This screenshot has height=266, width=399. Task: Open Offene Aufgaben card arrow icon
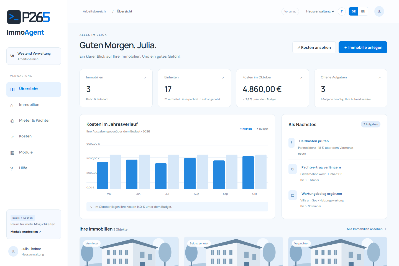380,78
